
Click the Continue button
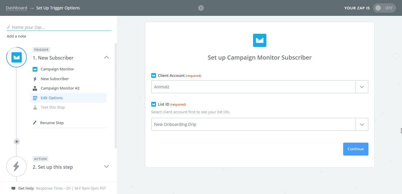356,149
